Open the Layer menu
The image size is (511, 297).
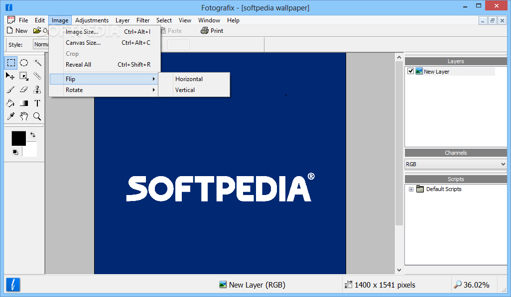click(x=123, y=20)
